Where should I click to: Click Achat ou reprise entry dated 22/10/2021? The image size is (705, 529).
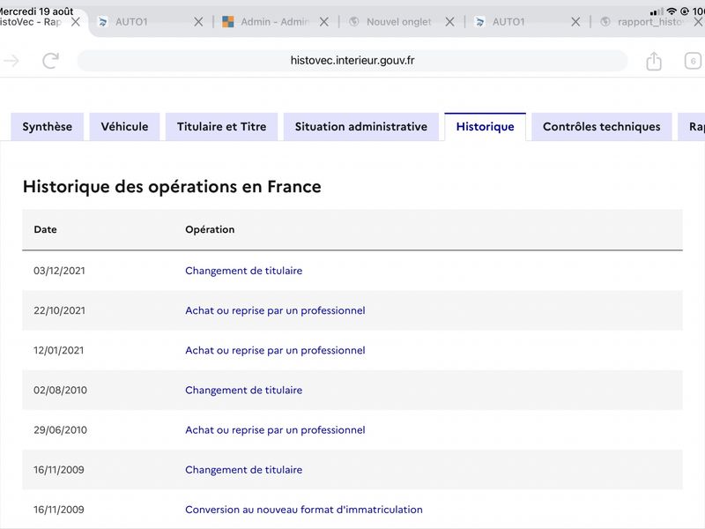[275, 310]
